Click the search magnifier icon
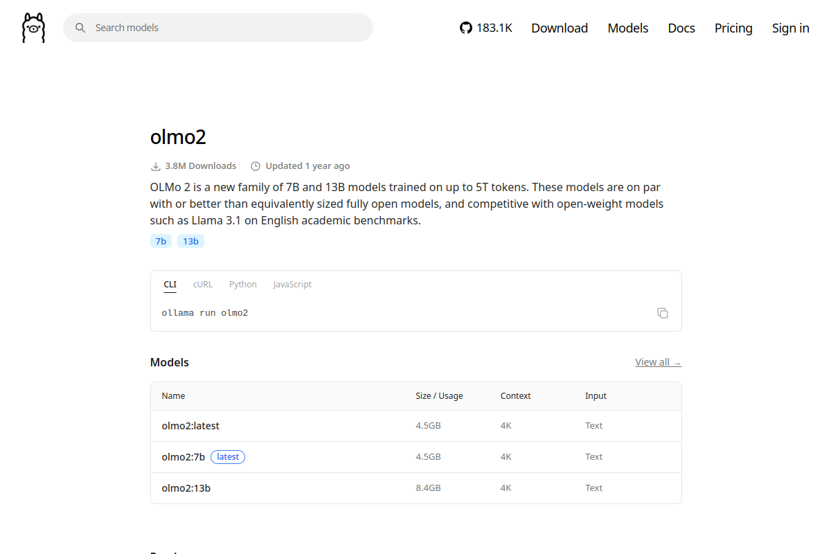 coord(80,28)
